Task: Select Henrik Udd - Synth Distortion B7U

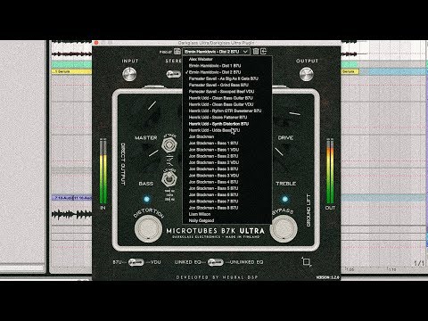Action: click(227, 124)
